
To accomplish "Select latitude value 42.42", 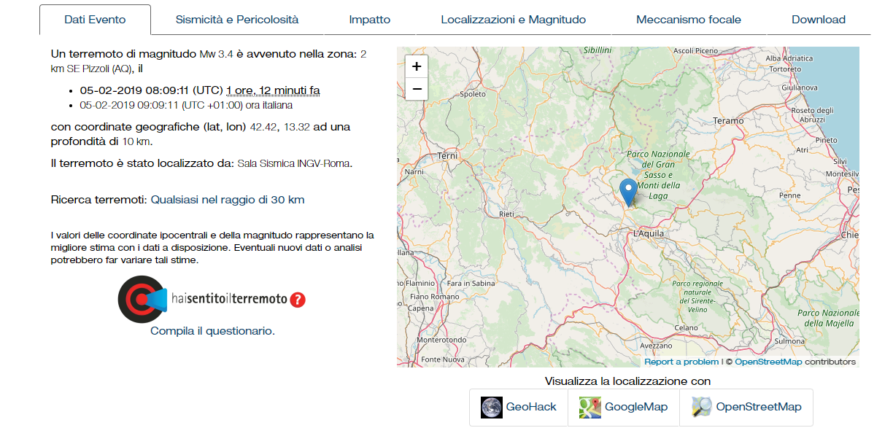I will click(x=263, y=127).
